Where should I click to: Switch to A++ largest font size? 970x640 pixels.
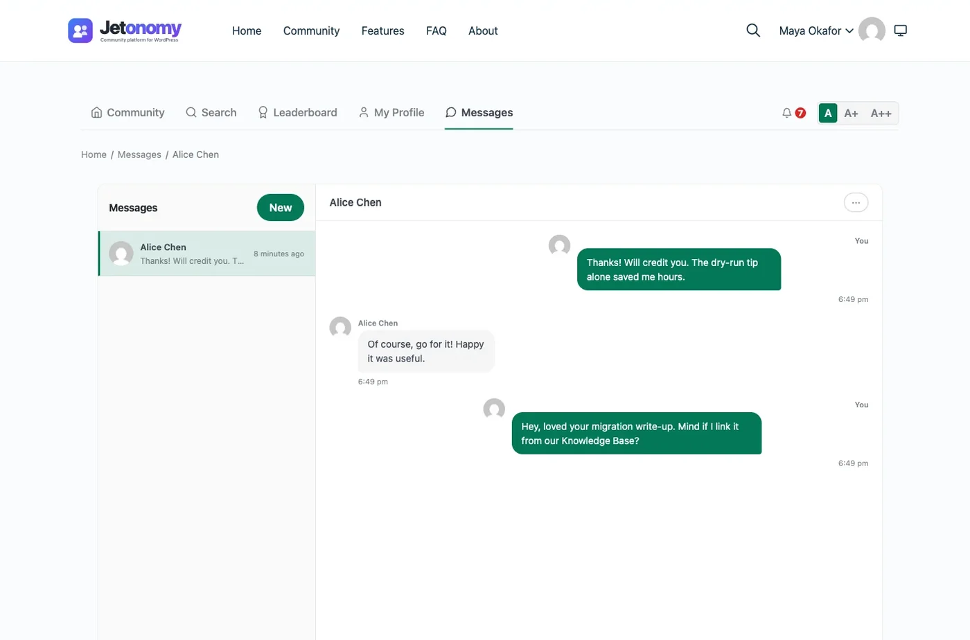pos(881,113)
